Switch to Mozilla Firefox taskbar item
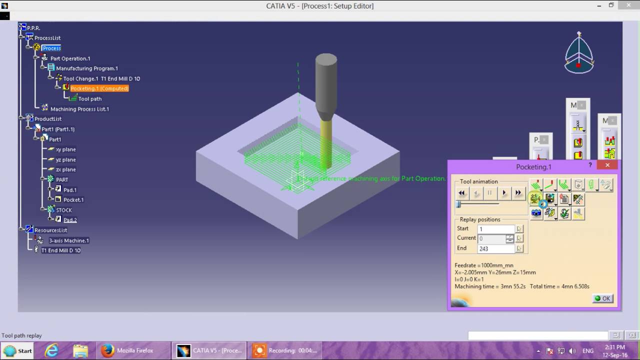 coord(133,350)
